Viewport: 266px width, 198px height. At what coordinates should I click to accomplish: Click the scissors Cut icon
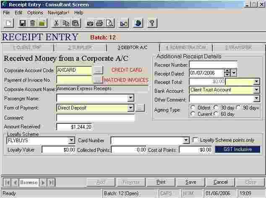(55, 23)
